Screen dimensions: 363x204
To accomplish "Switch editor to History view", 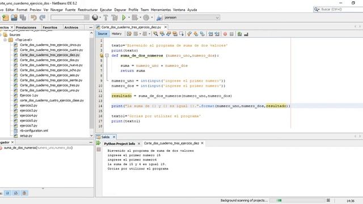I will tap(116, 34).
